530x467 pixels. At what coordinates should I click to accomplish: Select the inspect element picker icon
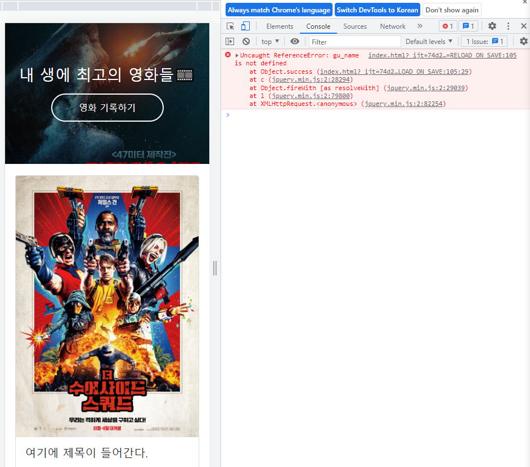(x=230, y=26)
